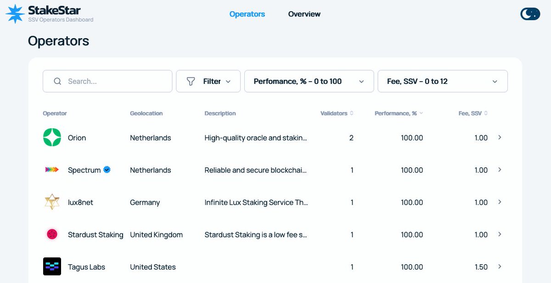Image resolution: width=551 pixels, height=283 pixels.
Task: Sort by Validators column
Action: point(337,113)
